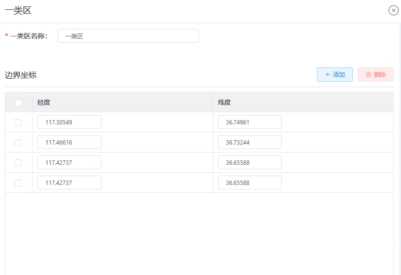Click the 添加 button to add a coordinate
This screenshot has height=275, width=401.
coord(335,74)
